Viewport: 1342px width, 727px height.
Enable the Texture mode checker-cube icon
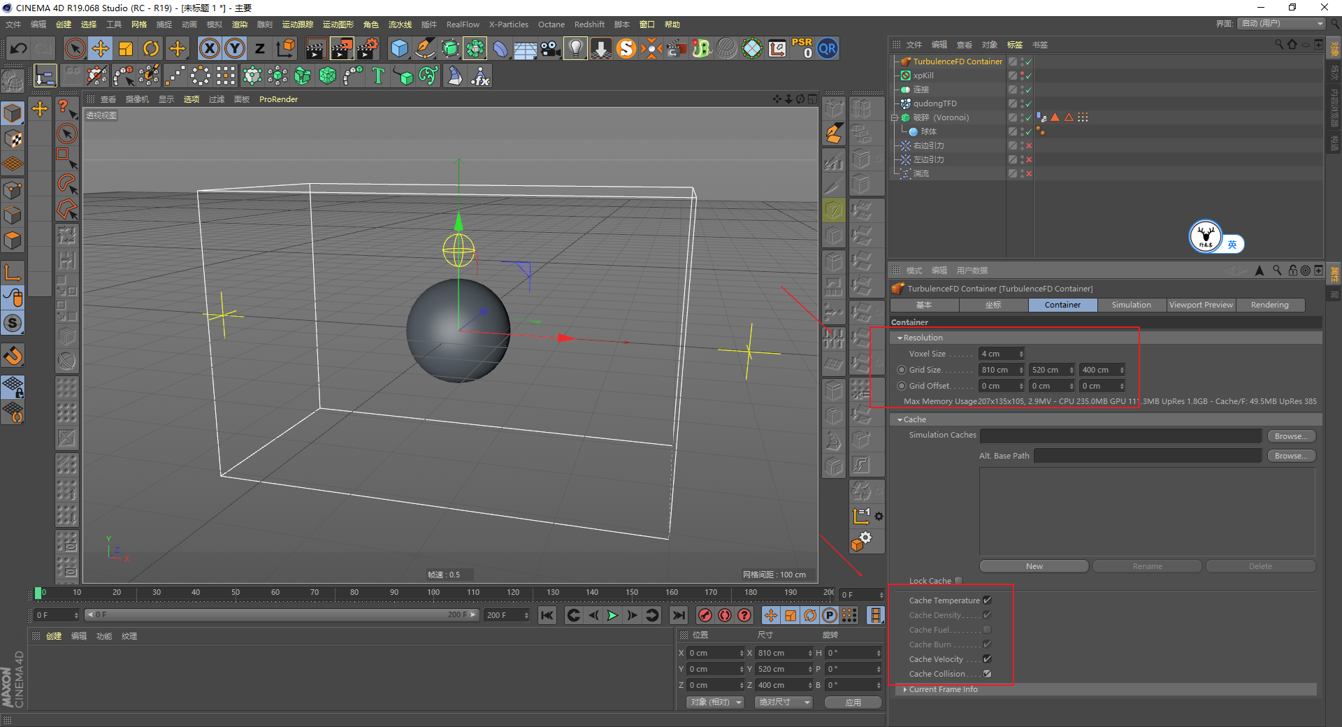13,139
